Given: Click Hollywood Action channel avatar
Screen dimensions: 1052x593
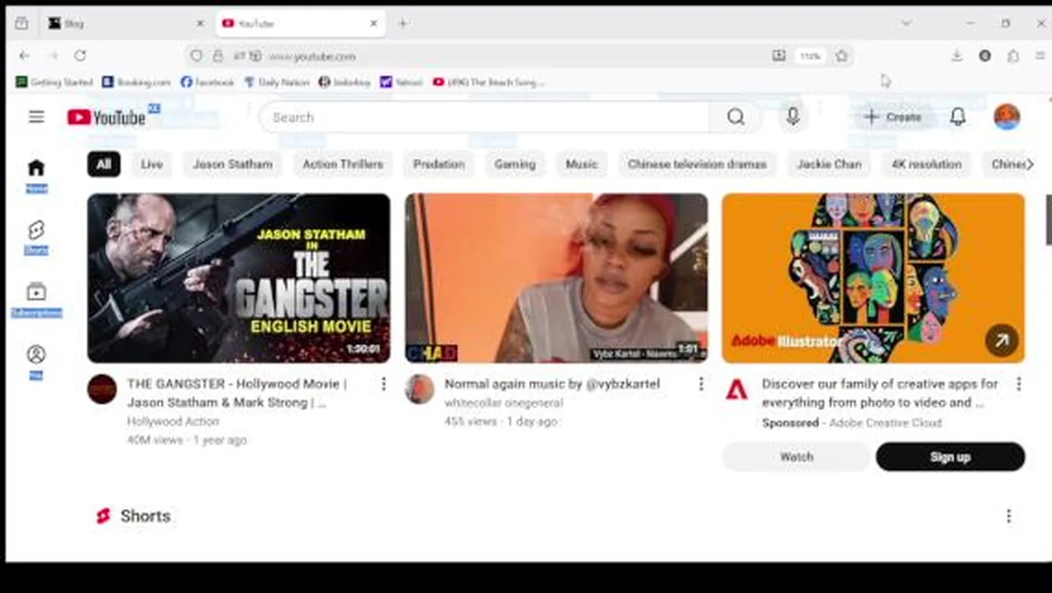Looking at the screenshot, I should tap(102, 389).
